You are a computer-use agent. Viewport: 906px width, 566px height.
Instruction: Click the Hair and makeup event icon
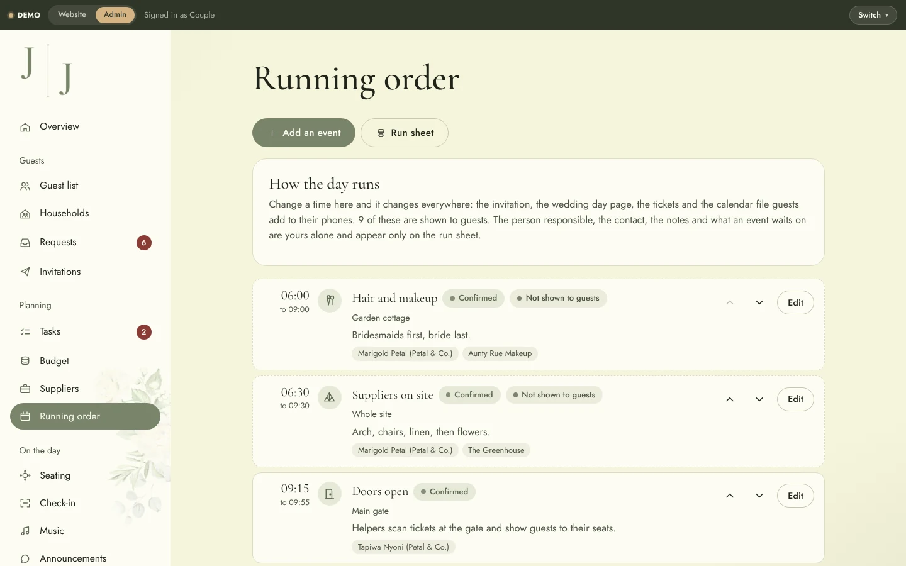330,301
